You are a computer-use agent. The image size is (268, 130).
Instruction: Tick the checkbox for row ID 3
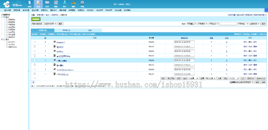coord(35,65)
